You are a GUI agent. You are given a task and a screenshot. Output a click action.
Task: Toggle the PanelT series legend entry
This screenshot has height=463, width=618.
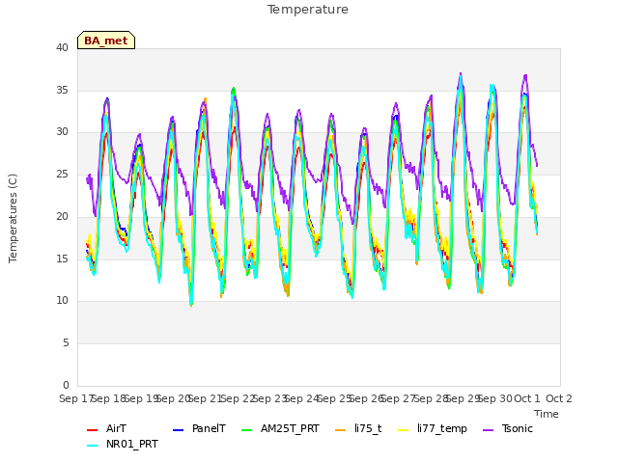coord(200,428)
